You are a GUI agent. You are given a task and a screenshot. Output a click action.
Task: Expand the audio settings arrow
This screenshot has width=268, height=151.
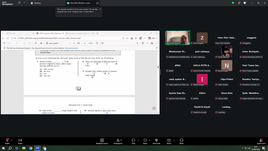pyautogui.click(x=12, y=140)
